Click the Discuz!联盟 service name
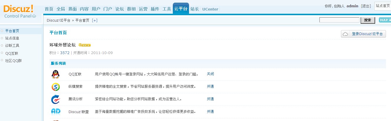The image size is (391, 121). pos(79,112)
